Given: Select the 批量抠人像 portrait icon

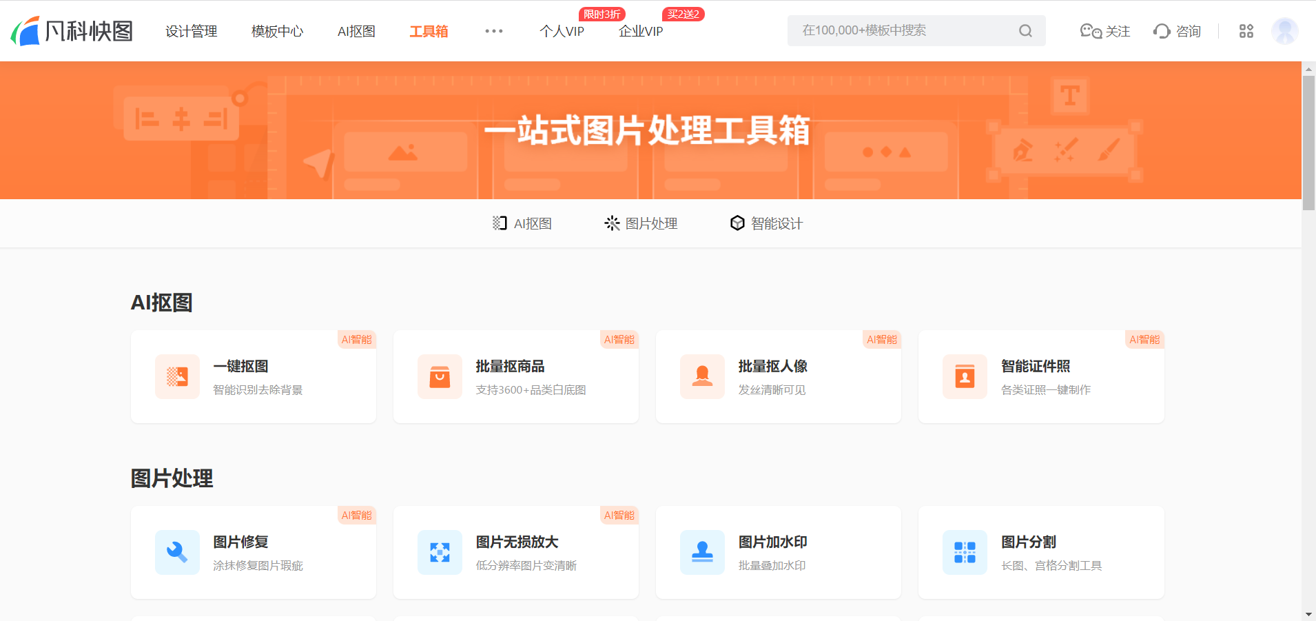Looking at the screenshot, I should [702, 376].
